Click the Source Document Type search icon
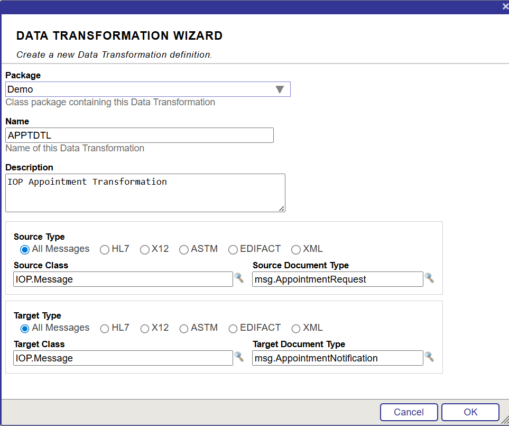Viewport: 509px width, 426px height. 429,278
